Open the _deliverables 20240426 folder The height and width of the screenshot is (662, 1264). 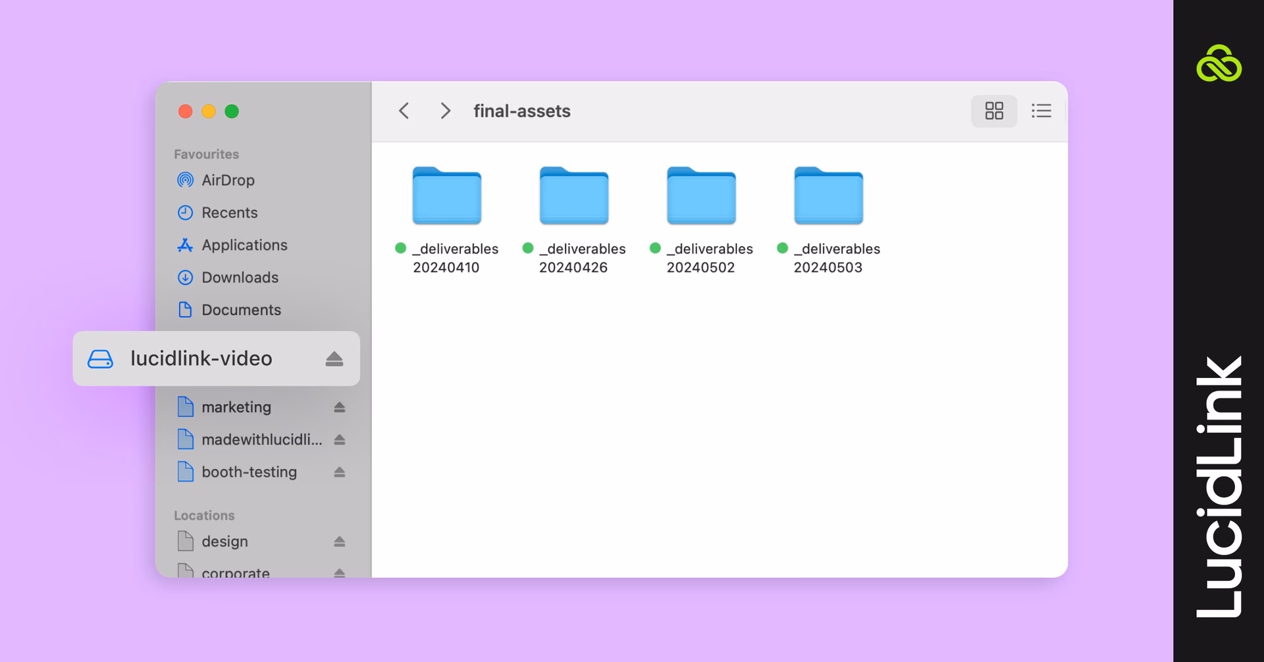573,195
